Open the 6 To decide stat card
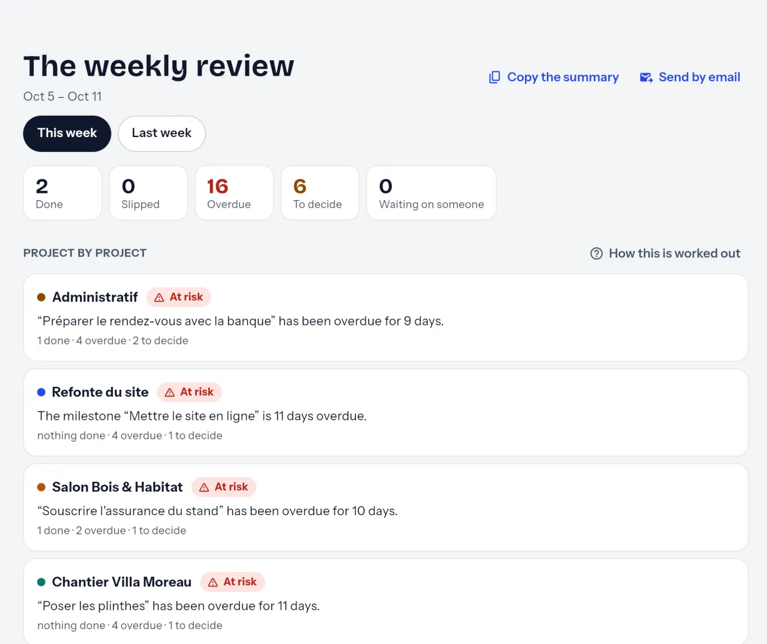This screenshot has width=767, height=644. pyautogui.click(x=320, y=193)
